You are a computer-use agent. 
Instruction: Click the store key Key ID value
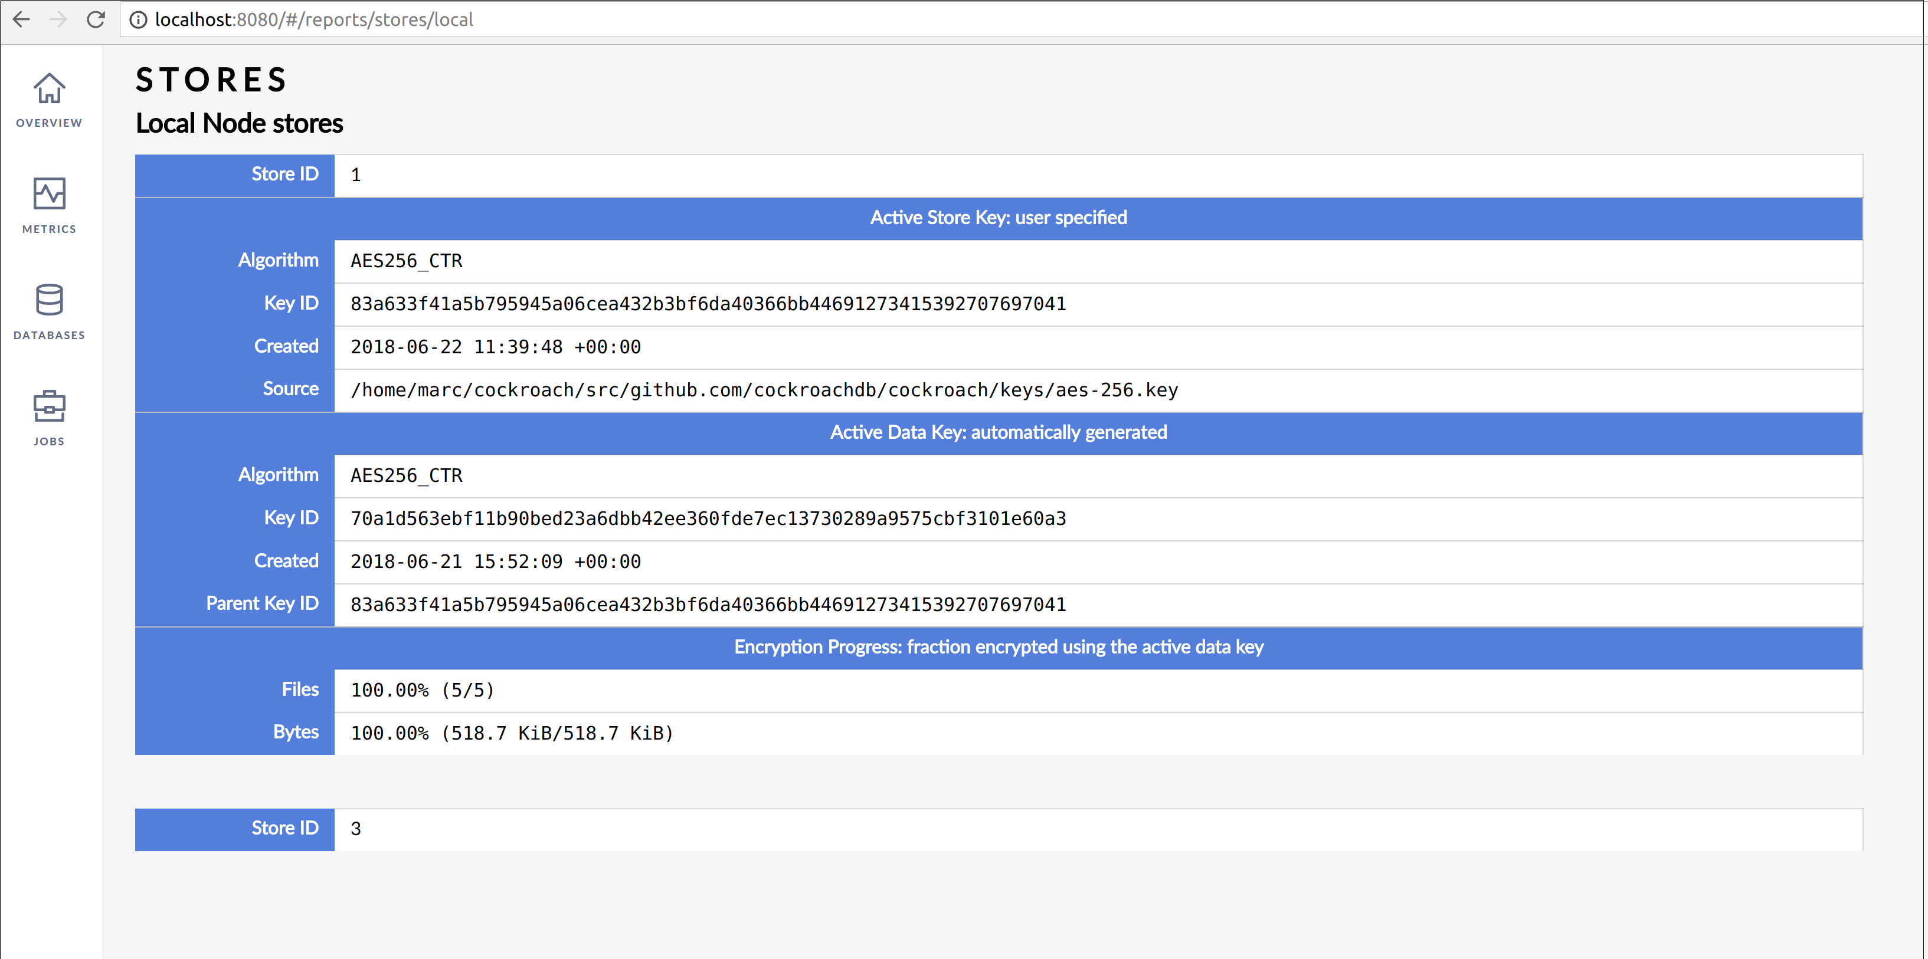708,304
